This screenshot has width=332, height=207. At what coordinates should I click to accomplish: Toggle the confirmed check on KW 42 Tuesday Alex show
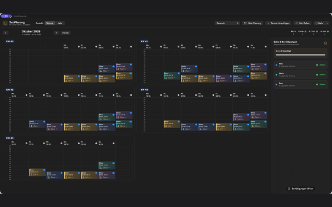coord(44,121)
